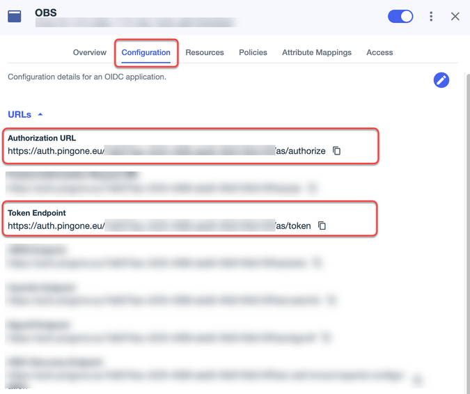This screenshot has width=470, height=394.
Task: Copy the blurred URL below Authorization URL
Action: 313,188
